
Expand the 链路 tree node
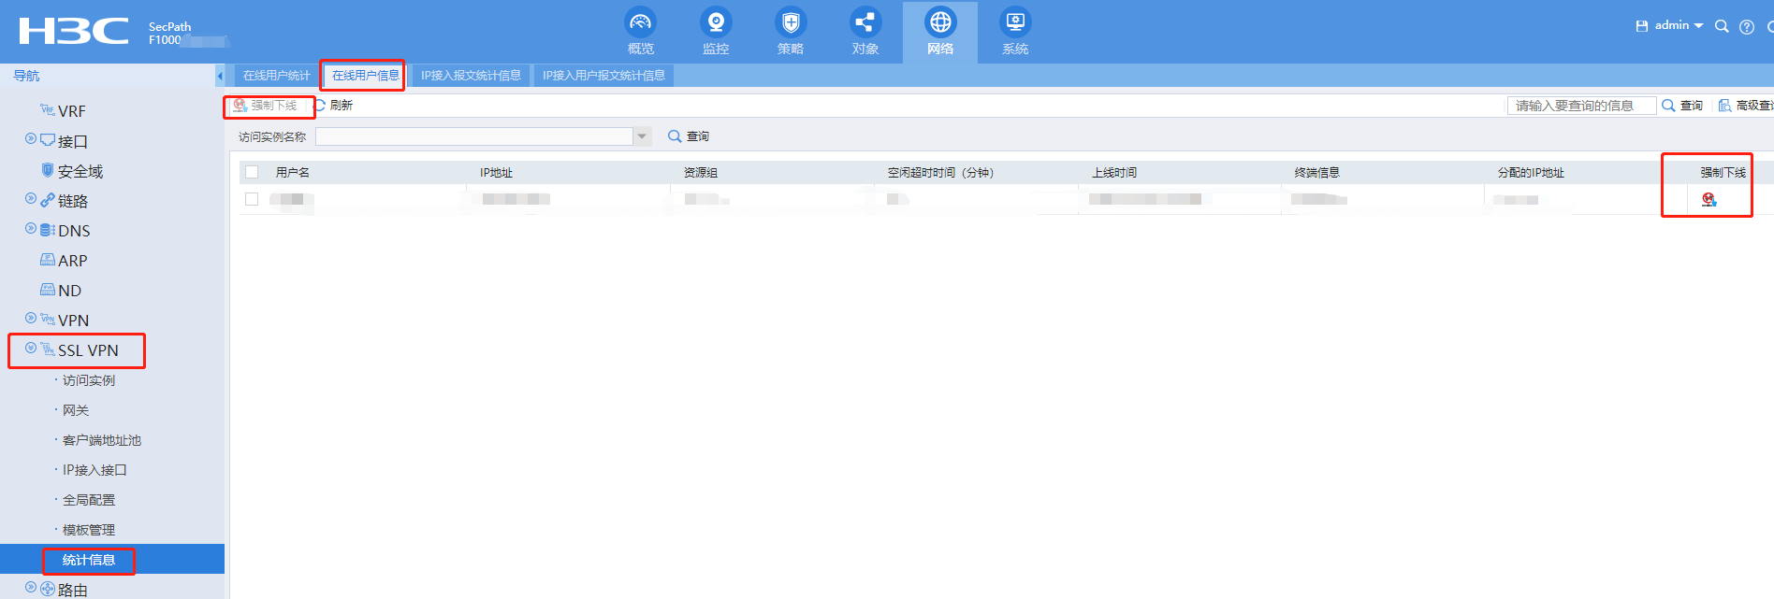pos(31,198)
